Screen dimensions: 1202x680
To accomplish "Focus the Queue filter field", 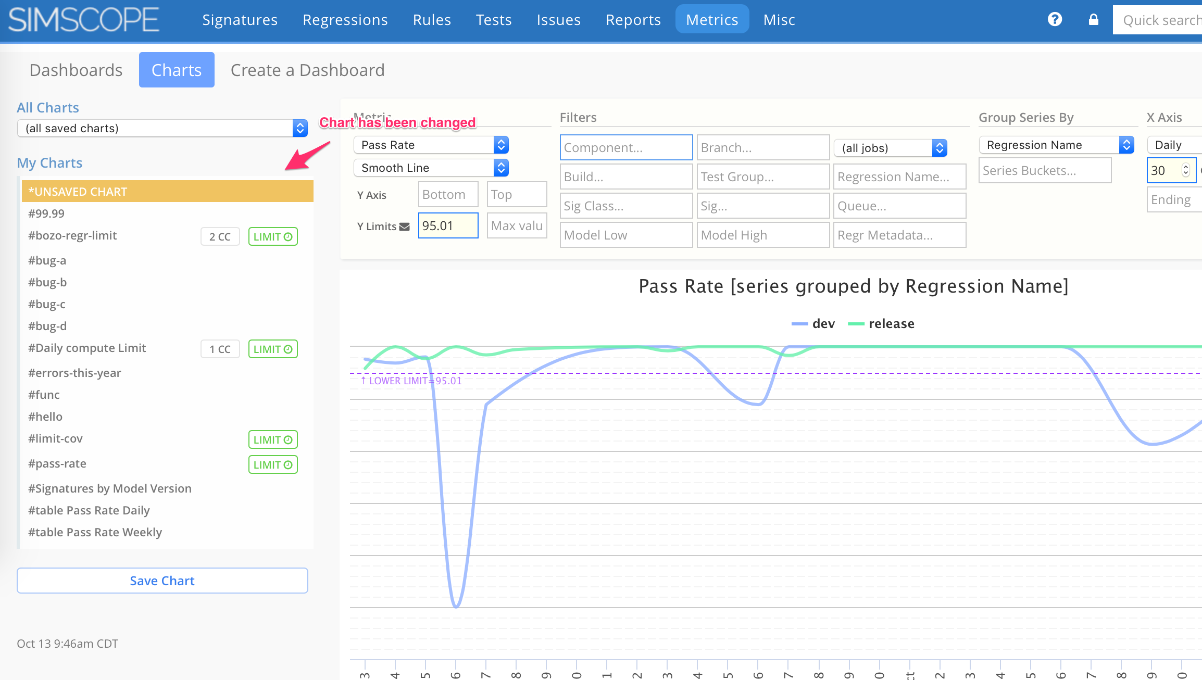I will click(x=899, y=206).
